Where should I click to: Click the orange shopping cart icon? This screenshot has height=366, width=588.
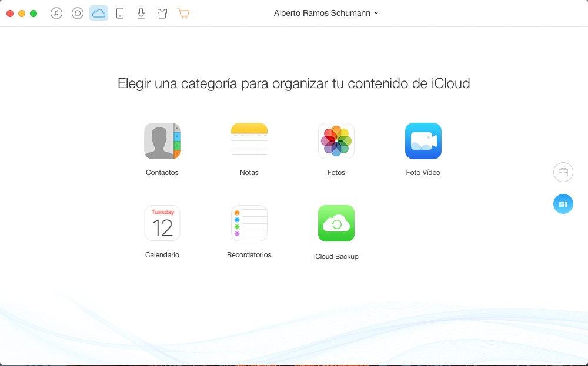[x=183, y=14]
